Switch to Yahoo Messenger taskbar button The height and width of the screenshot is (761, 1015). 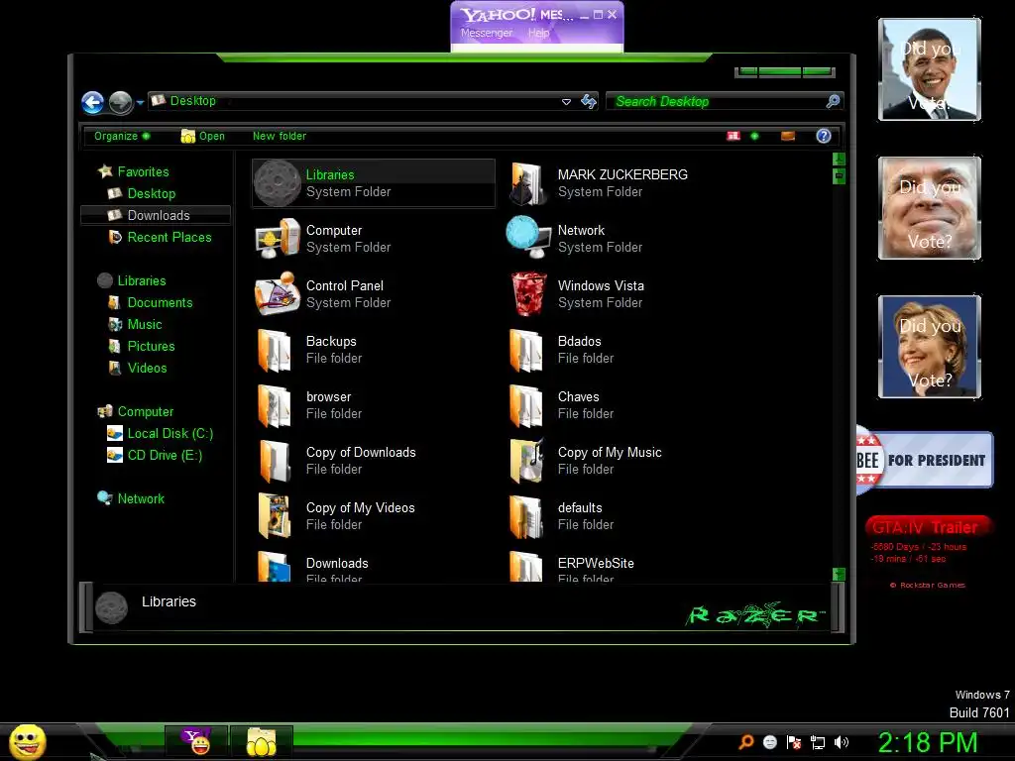(x=196, y=741)
